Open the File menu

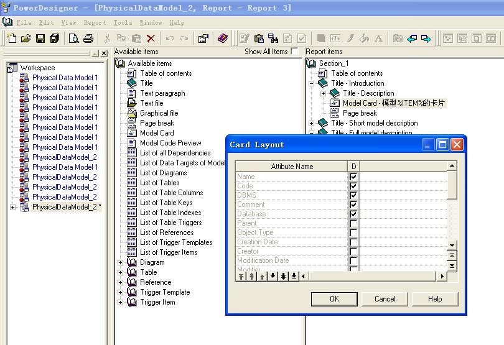tap(24, 22)
